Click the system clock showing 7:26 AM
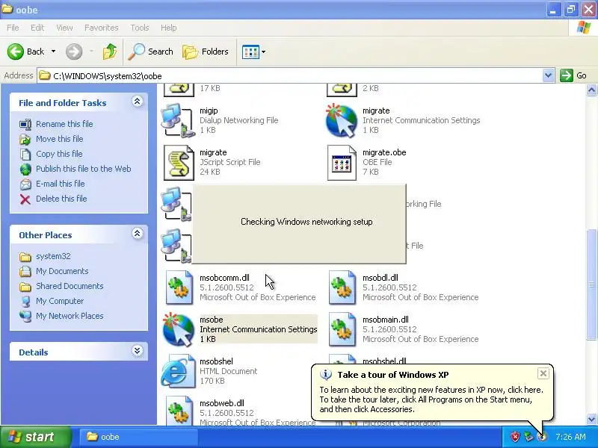The image size is (598, 448). coord(570,437)
